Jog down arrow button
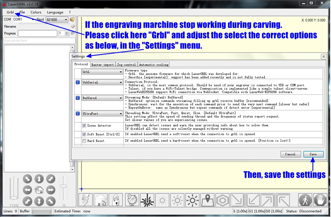The image size is (331, 217). point(39,201)
